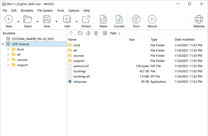Click the 1.9 MB size cell

(144, 76)
